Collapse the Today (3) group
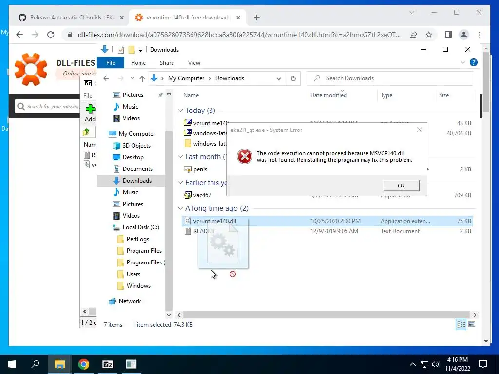The width and height of the screenshot is (499, 374). (x=180, y=111)
